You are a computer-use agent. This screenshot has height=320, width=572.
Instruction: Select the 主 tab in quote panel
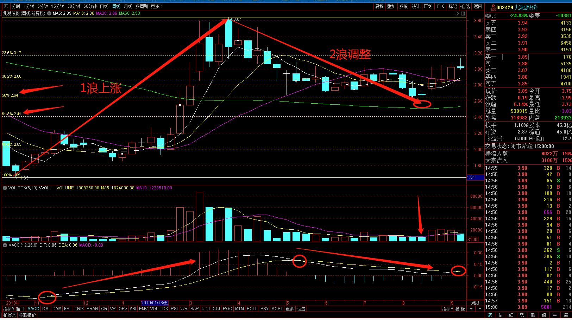555,315
